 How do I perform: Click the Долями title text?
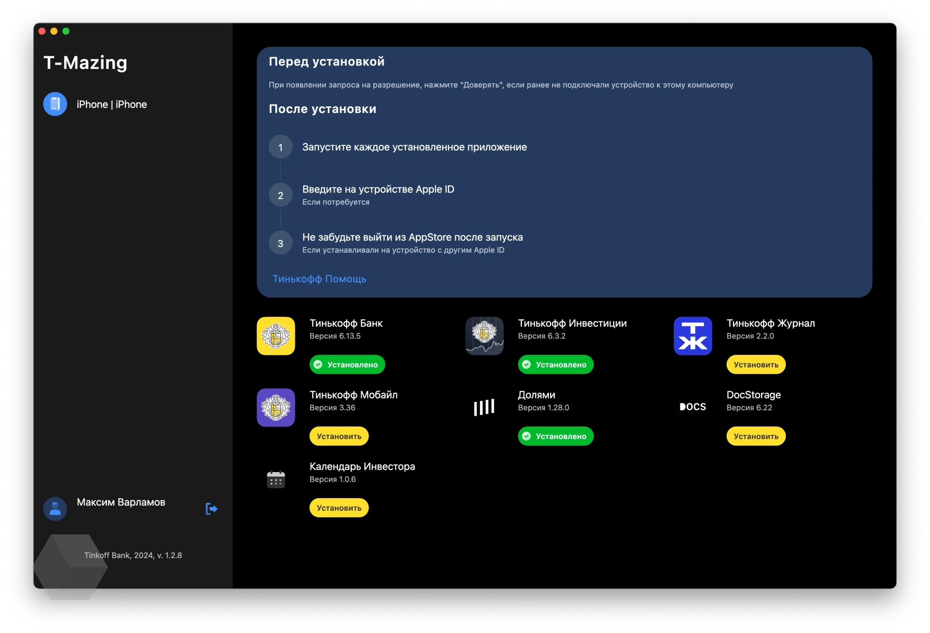tap(537, 395)
